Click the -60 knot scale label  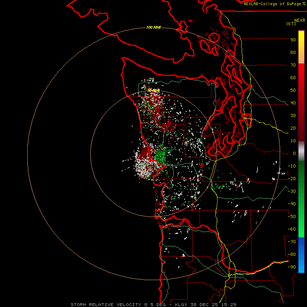click(x=292, y=229)
